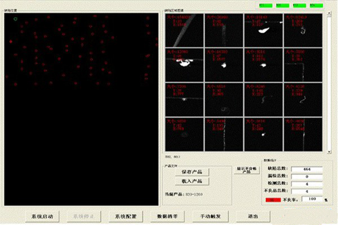The width and height of the screenshot is (338, 225).
Task: Click the 不良品总数 value field
Action: [307, 191]
